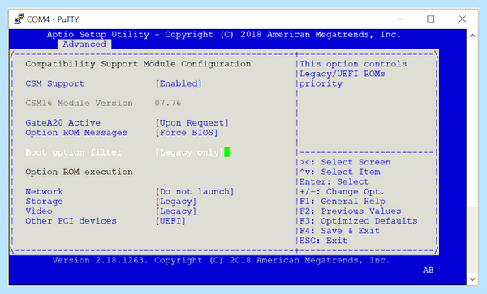Image resolution: width=487 pixels, height=294 pixels.
Task: Click the AB indicator in bottom corner
Action: pyautogui.click(x=428, y=271)
